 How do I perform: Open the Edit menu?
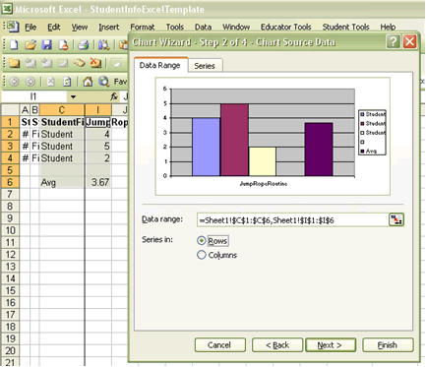coord(54,27)
